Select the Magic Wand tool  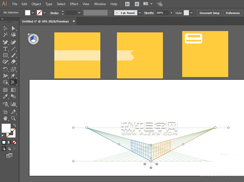[5, 35]
